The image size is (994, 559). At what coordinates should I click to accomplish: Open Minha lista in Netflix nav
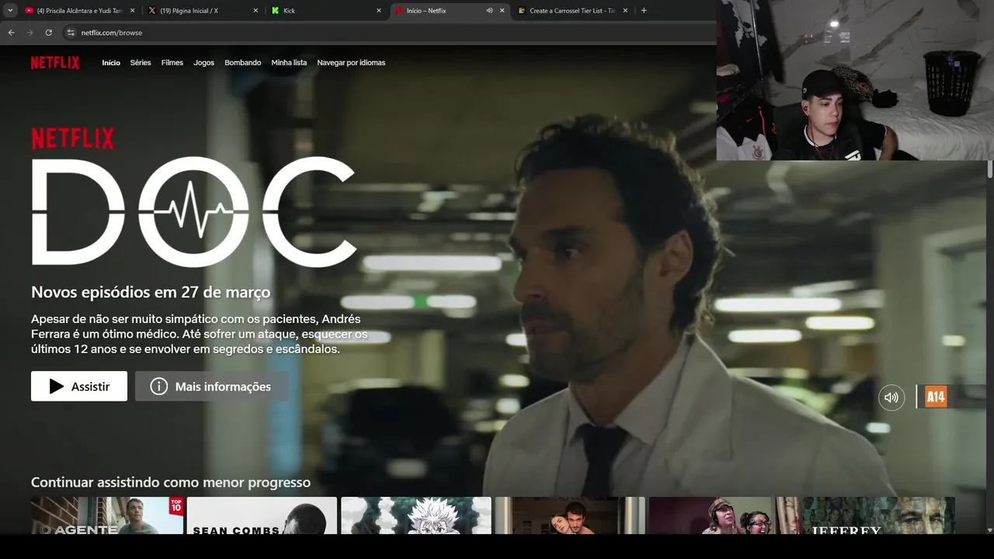click(x=289, y=63)
